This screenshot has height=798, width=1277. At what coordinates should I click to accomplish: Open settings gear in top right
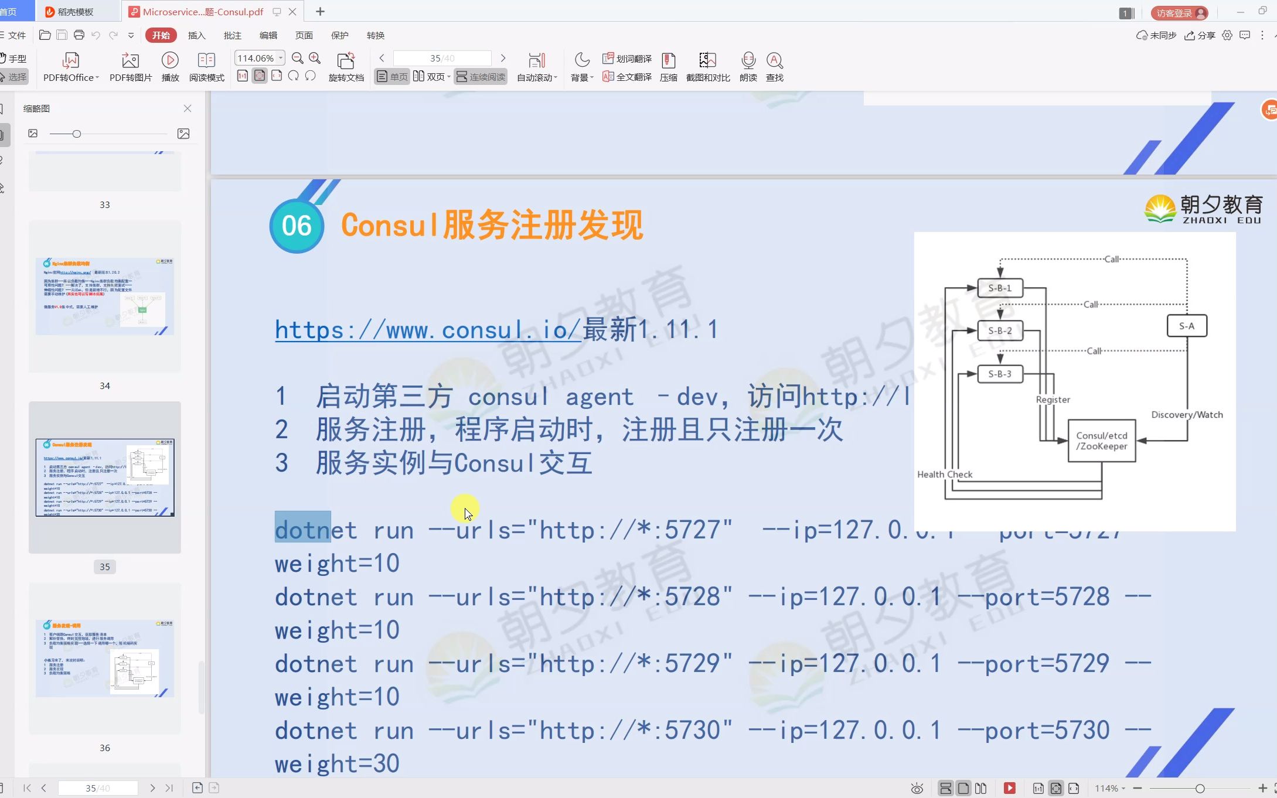[1227, 35]
